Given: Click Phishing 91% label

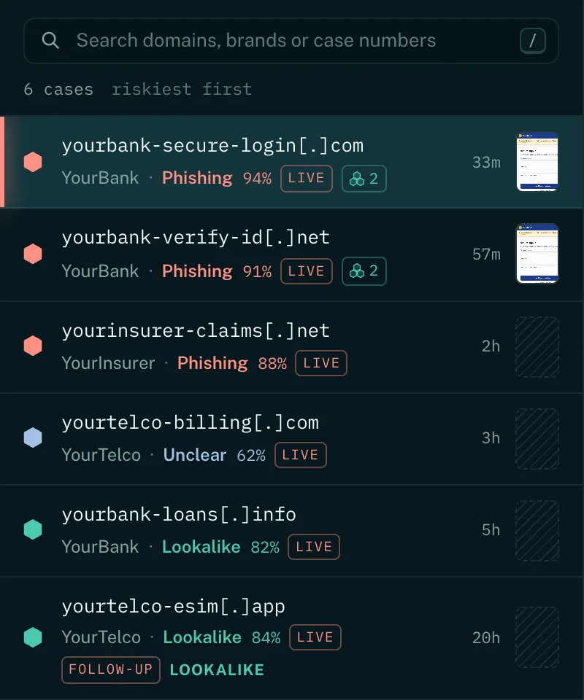Looking at the screenshot, I should [217, 271].
